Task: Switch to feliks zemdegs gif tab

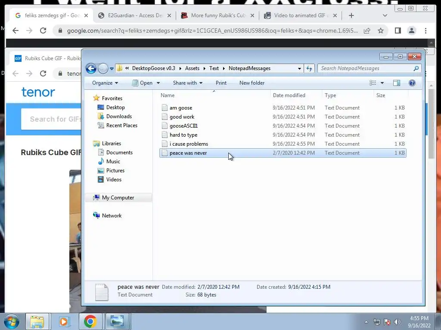Action: click(51, 15)
